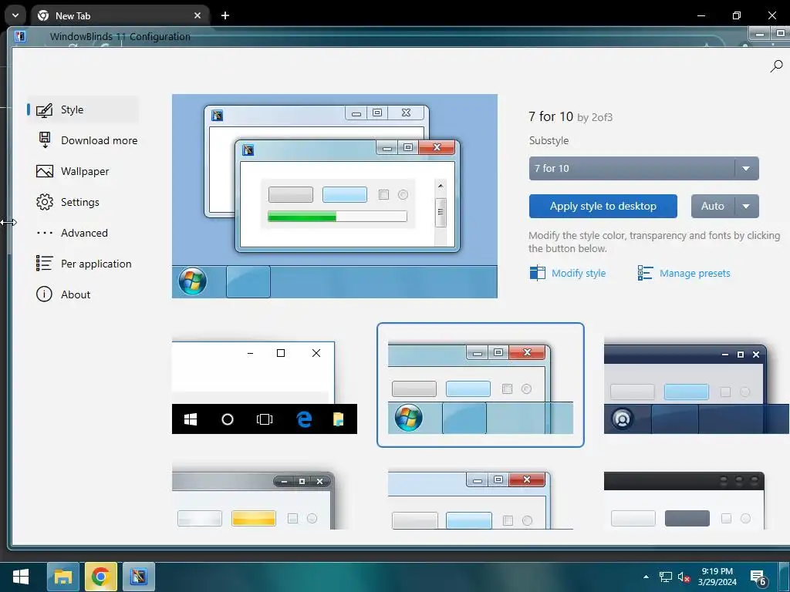
Task: Open Settings in WindowBlinds sidebar
Action: [68, 202]
